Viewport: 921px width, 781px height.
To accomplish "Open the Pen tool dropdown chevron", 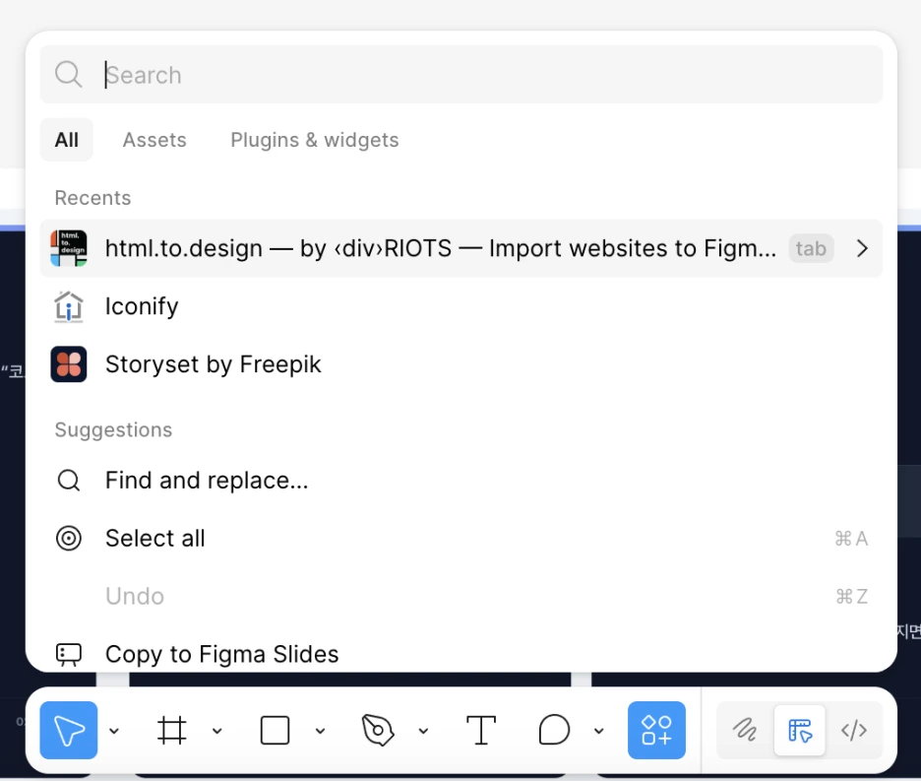I will click(423, 731).
